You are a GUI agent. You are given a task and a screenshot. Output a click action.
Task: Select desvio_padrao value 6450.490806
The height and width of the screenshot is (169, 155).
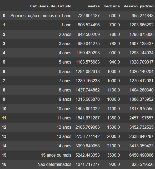(x=141, y=155)
